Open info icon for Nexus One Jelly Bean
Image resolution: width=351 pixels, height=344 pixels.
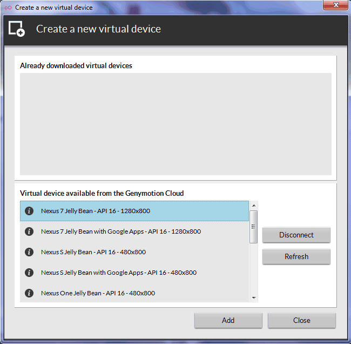pos(29,293)
